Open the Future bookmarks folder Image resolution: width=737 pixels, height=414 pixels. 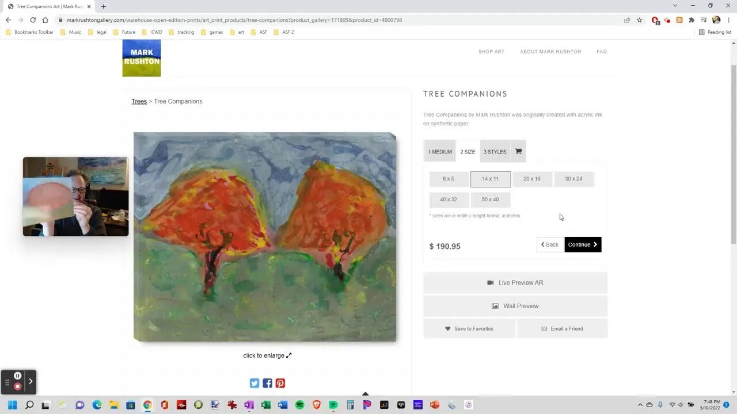point(124,32)
